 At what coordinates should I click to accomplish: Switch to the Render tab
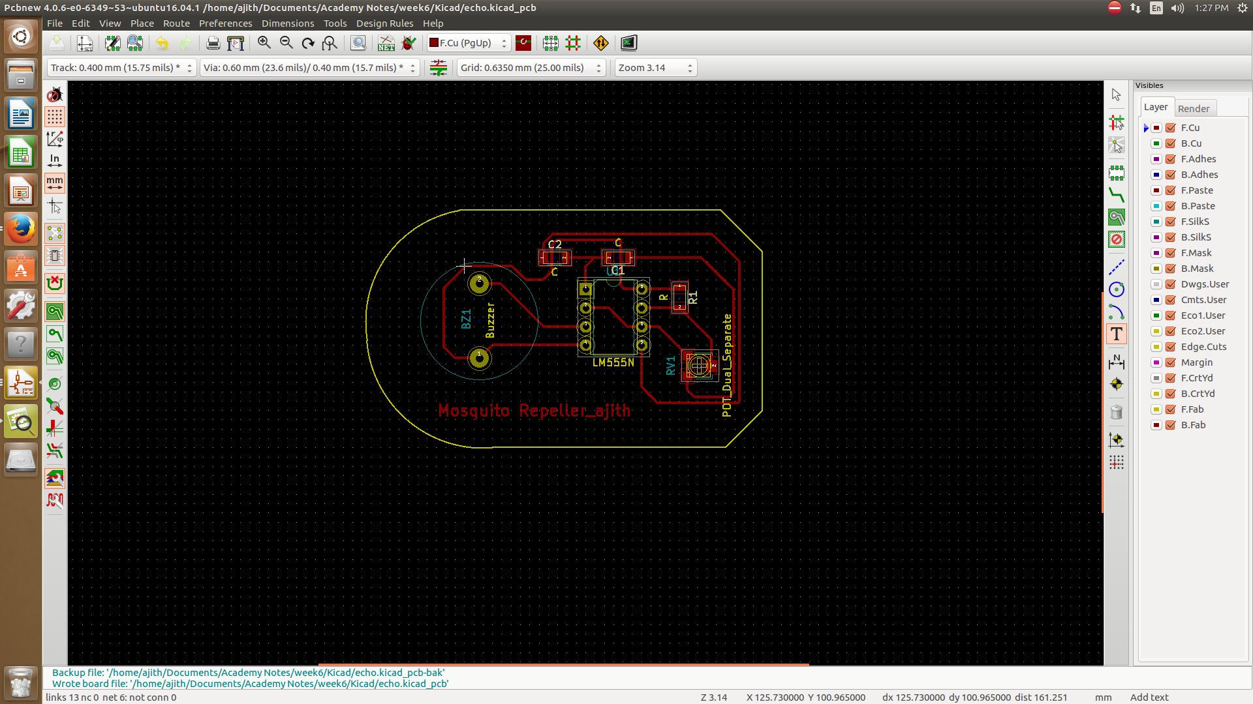click(x=1194, y=108)
